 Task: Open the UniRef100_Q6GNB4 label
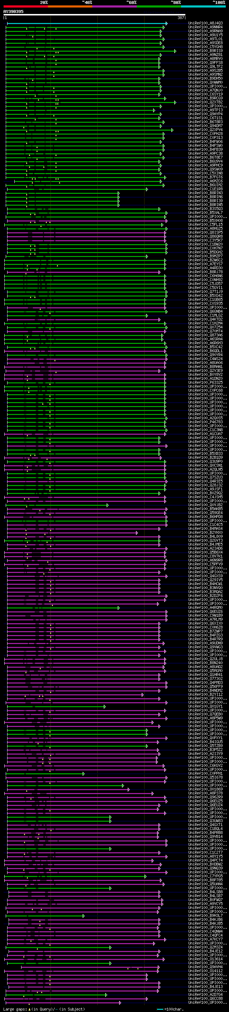205,311
